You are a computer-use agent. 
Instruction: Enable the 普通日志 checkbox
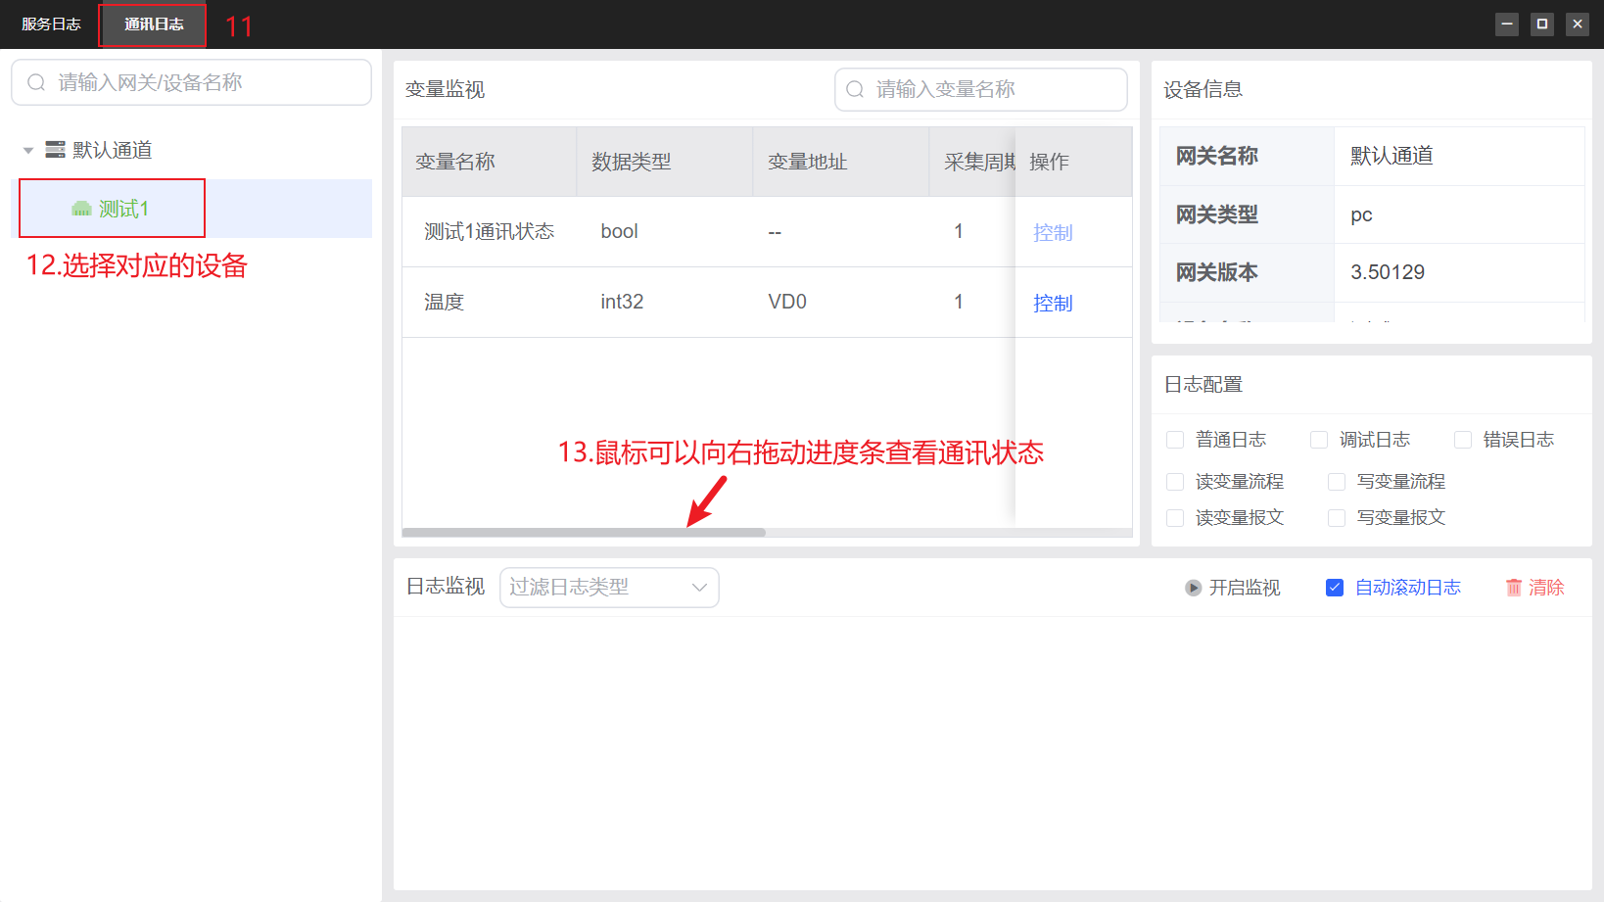click(x=1174, y=439)
